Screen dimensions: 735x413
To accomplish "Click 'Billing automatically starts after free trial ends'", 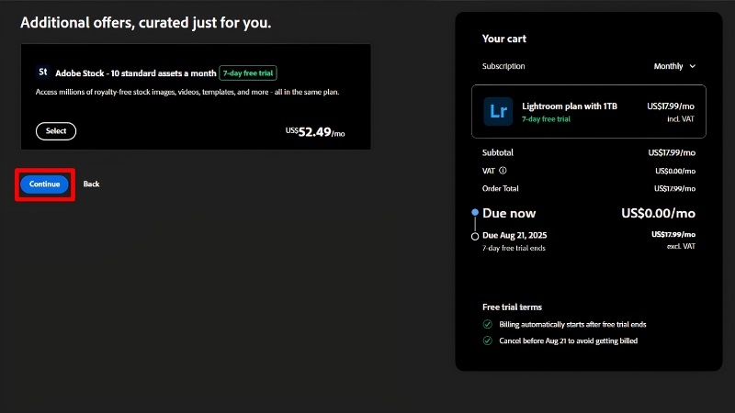I will tap(572, 325).
